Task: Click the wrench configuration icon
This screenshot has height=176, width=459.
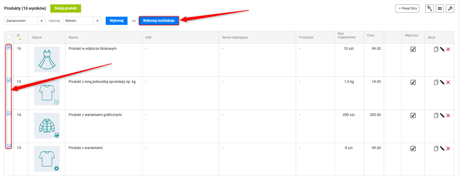Action: click(x=450, y=8)
